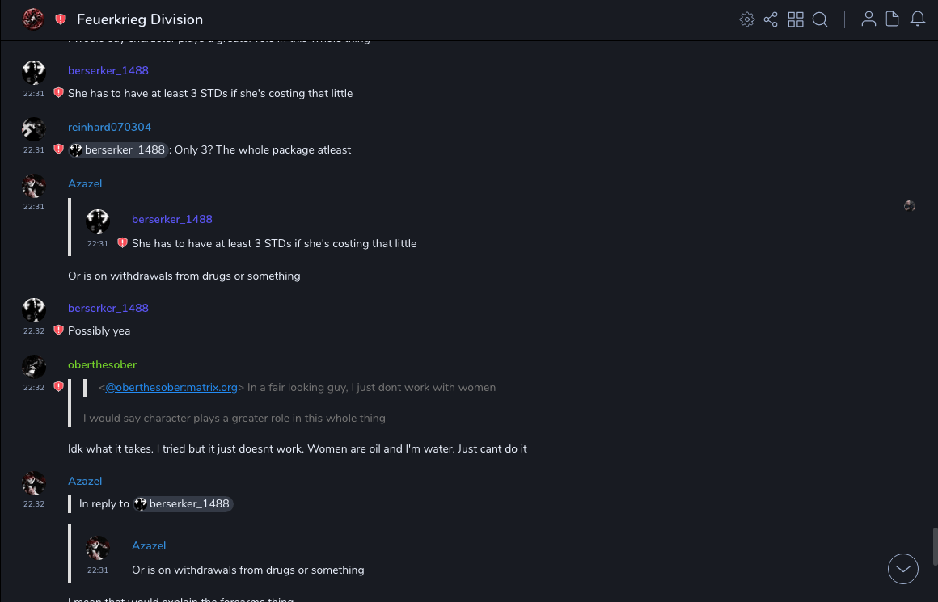Open the @oberthesober:matrix.org link
This screenshot has width=938, height=602.
click(171, 388)
